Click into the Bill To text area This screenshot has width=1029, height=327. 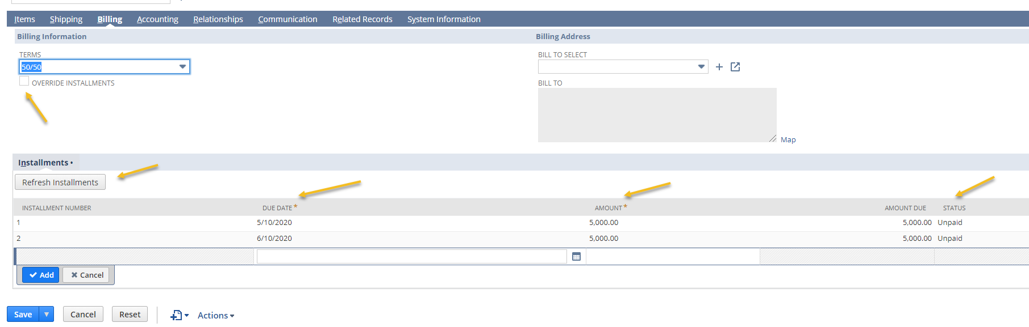[x=656, y=114]
